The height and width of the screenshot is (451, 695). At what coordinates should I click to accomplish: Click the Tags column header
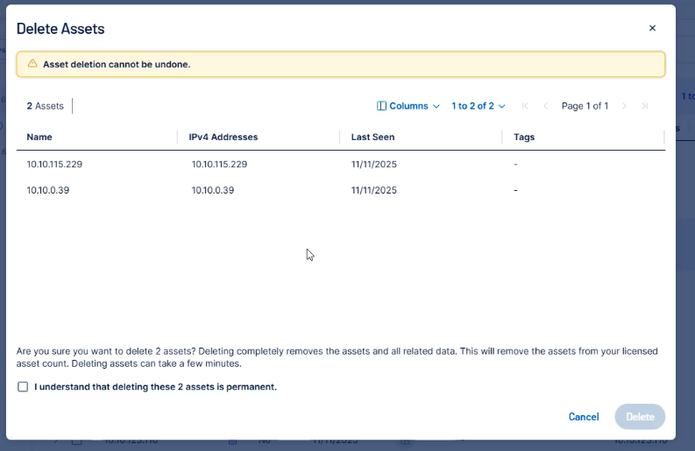(x=524, y=137)
